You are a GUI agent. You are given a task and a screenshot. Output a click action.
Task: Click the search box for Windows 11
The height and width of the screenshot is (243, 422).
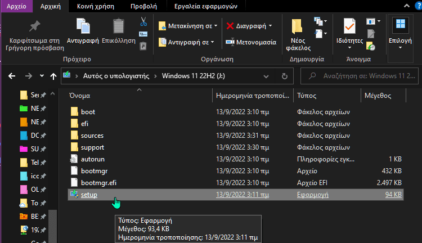(x=360, y=76)
